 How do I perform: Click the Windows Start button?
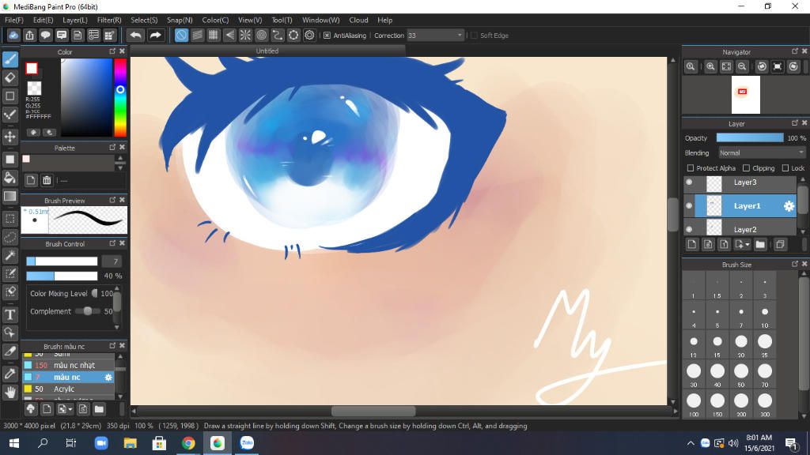coord(14,443)
